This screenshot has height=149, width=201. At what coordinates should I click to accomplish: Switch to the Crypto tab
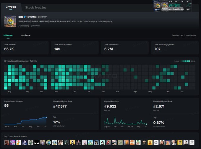pyautogui.click(x=11, y=7)
